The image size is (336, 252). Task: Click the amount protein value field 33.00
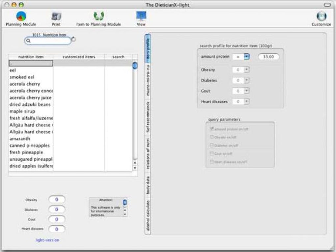(268, 57)
